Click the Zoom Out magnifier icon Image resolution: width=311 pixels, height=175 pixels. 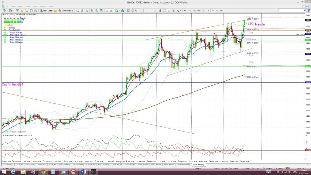tap(96, 11)
